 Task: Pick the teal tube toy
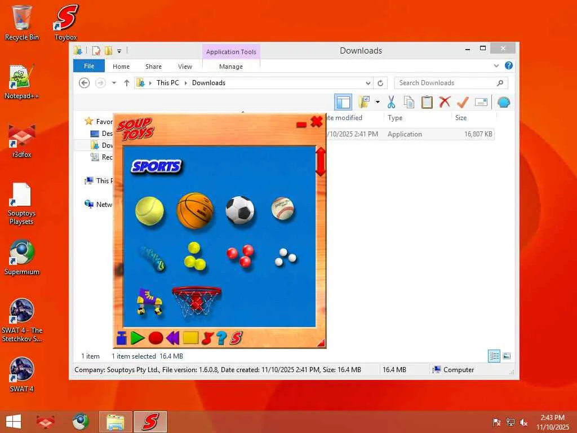pyautogui.click(x=152, y=259)
